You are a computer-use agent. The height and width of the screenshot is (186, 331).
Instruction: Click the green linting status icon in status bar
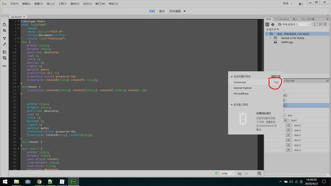pyautogui.click(x=216, y=173)
